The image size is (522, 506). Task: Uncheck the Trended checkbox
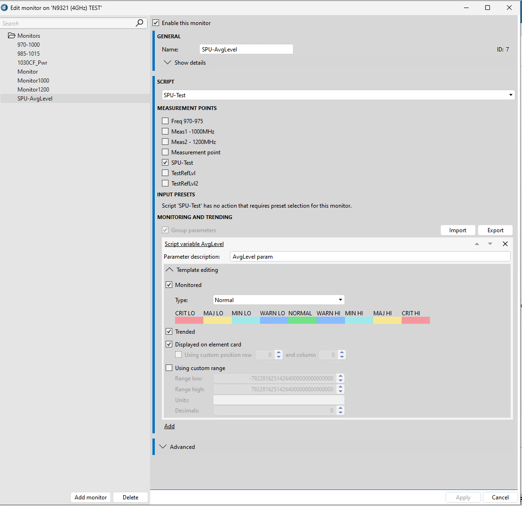[169, 332]
